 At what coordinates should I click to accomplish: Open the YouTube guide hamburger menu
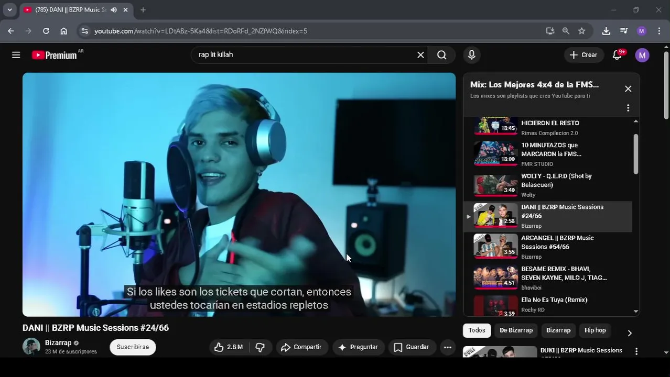tap(16, 55)
